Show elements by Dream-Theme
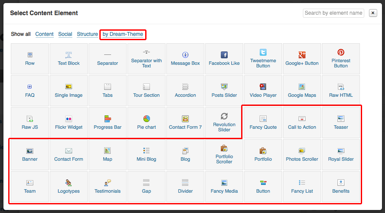This screenshot has width=385, height=213. coord(123,34)
